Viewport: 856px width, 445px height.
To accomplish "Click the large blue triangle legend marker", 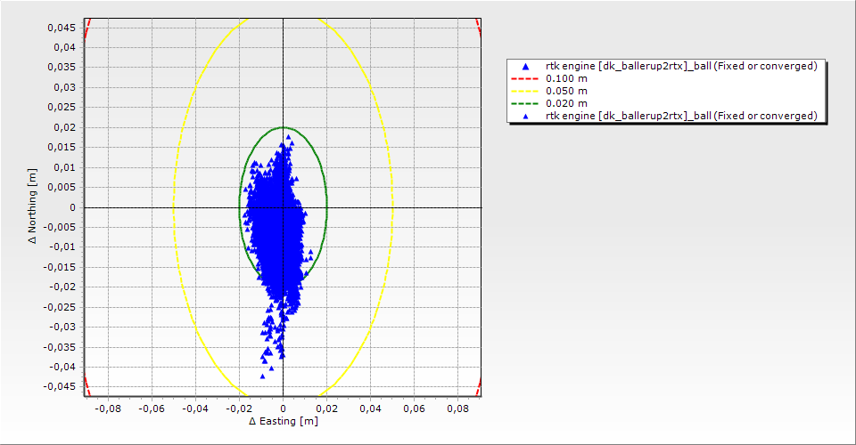I will pos(525,67).
